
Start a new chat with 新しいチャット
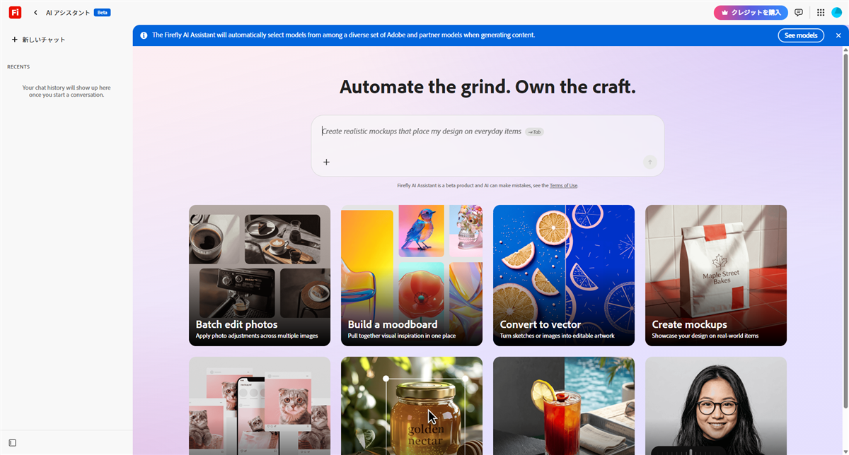38,40
